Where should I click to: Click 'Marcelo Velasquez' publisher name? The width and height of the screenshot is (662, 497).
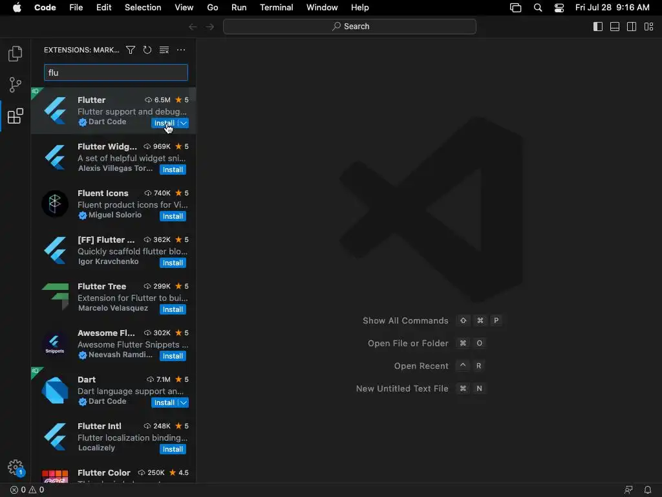[x=113, y=308]
